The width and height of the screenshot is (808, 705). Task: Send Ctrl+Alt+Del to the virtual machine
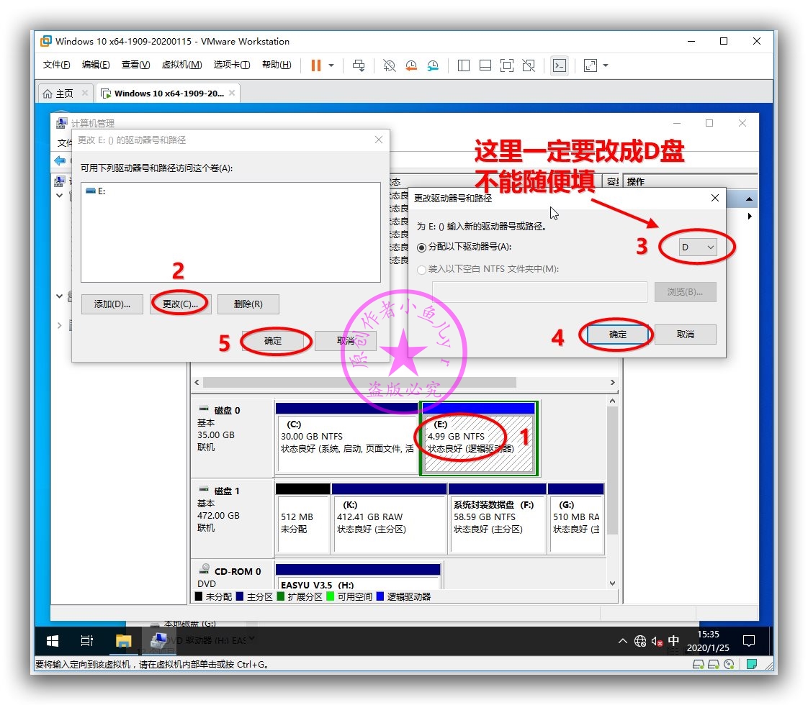tap(359, 65)
